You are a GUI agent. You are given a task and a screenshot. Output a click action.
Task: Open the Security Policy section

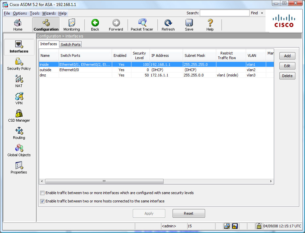point(19,64)
